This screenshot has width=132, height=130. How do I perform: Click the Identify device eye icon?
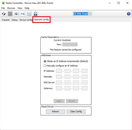point(16,14)
